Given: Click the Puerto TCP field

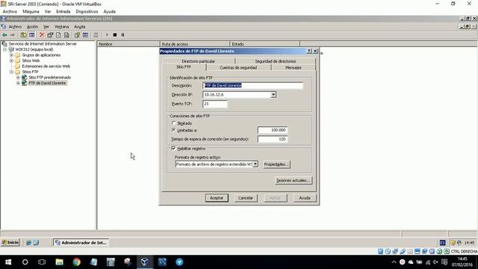Looking at the screenshot, I should point(214,104).
